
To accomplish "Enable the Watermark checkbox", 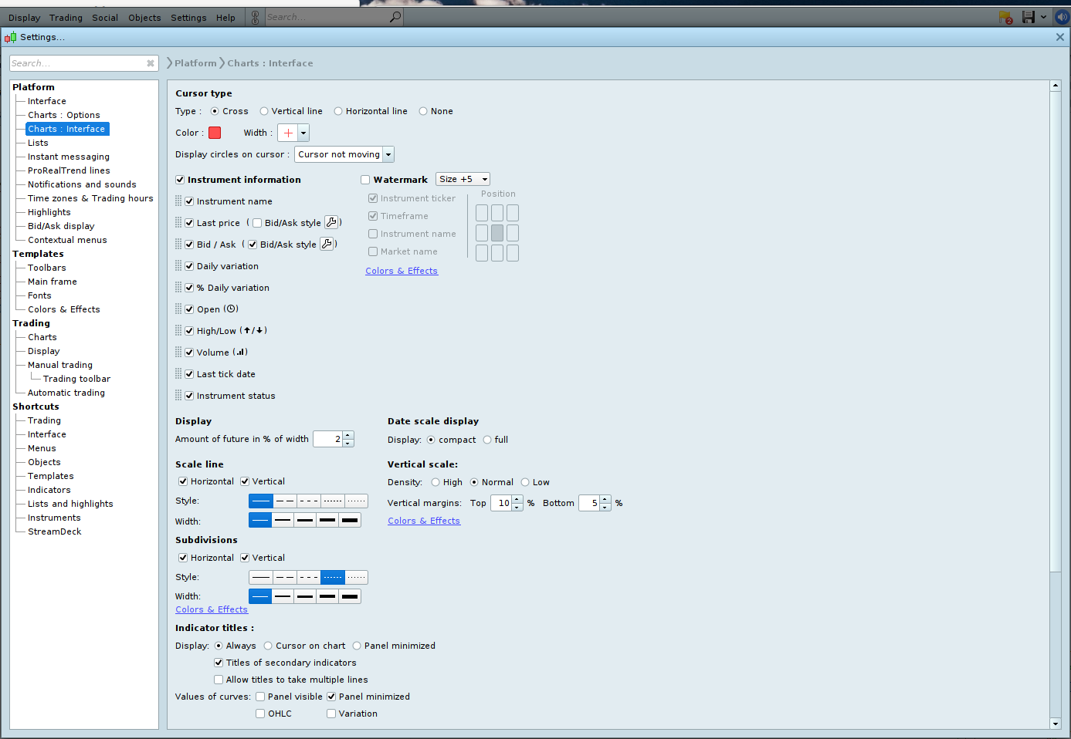I will 365,180.
